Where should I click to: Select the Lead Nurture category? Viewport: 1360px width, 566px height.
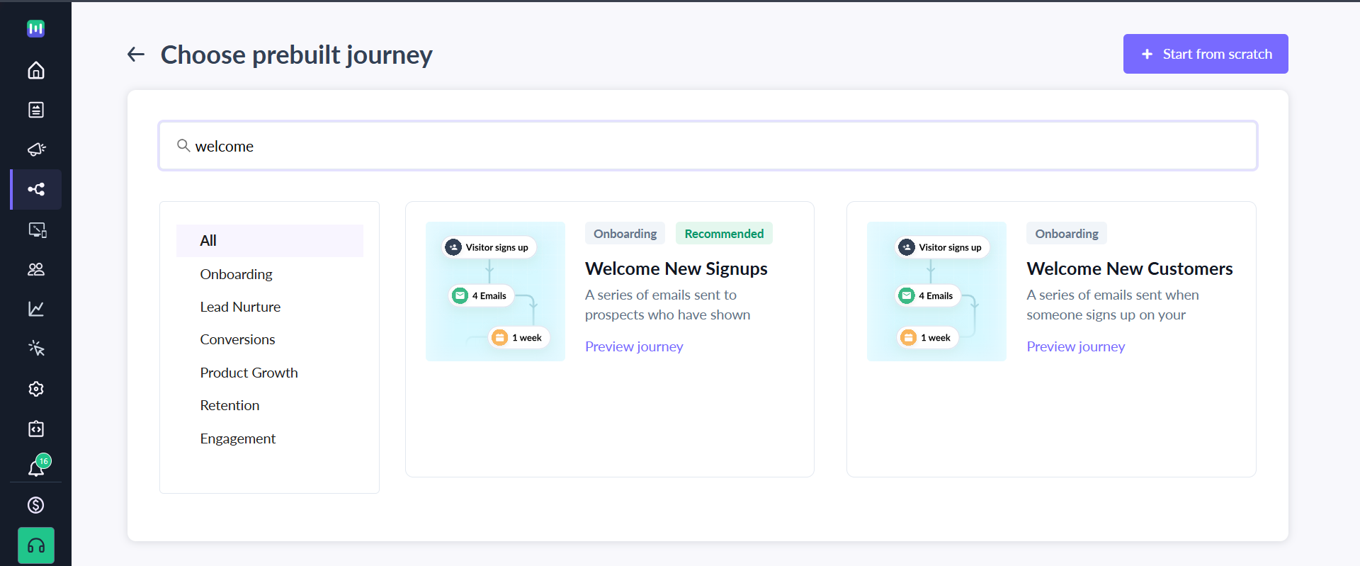tap(240, 307)
